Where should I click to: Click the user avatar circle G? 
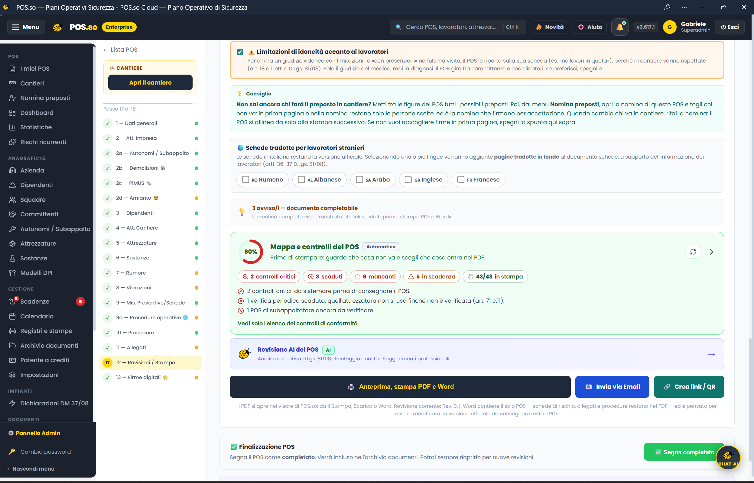(670, 27)
